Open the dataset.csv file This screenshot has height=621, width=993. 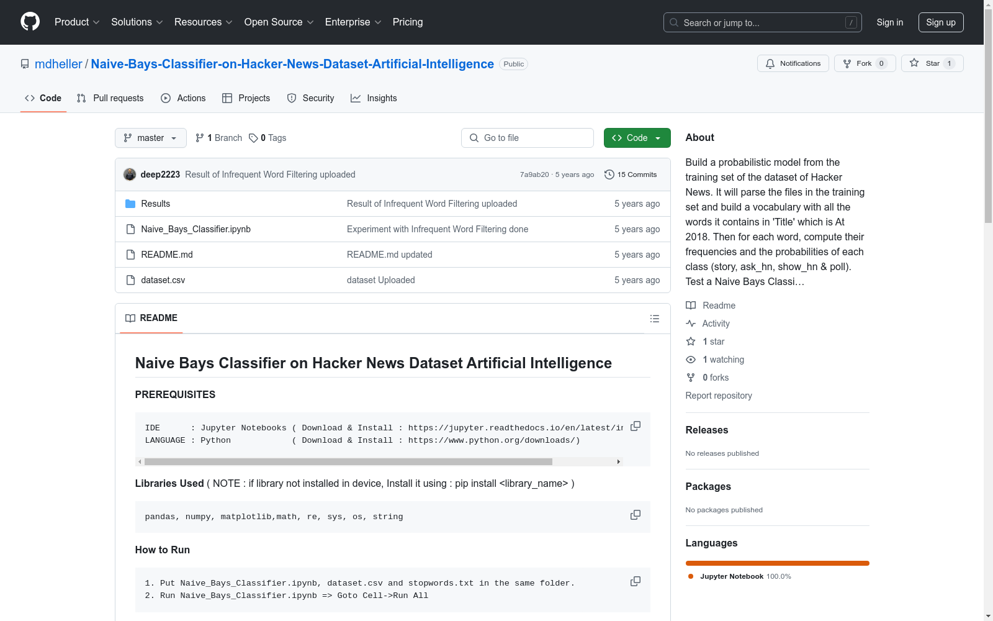163,280
